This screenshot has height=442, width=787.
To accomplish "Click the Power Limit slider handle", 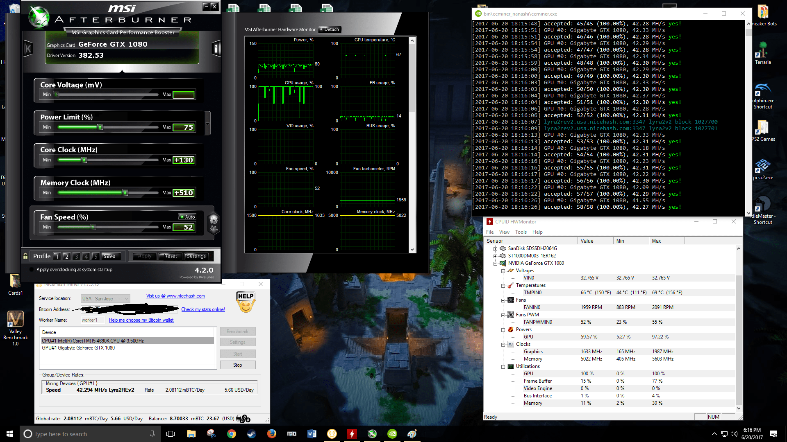I will tap(100, 127).
